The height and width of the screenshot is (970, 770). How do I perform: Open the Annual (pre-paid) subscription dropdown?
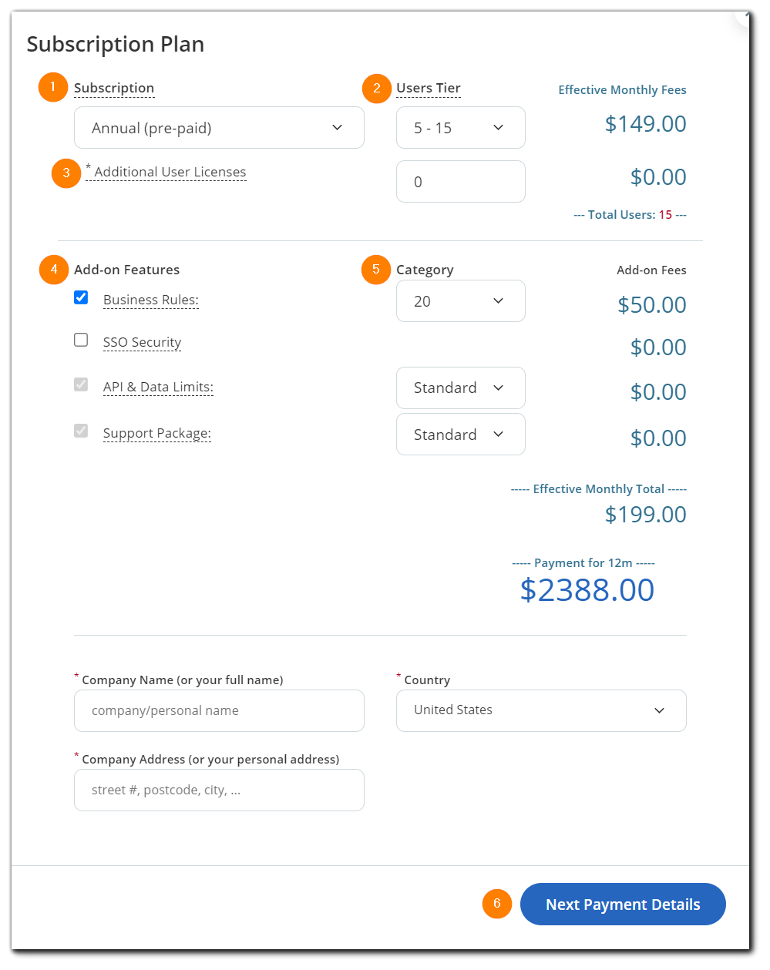219,128
